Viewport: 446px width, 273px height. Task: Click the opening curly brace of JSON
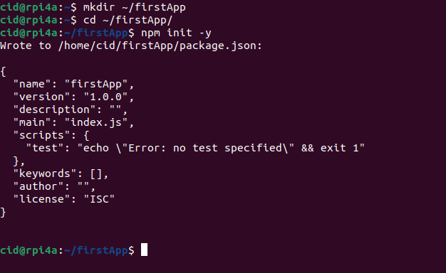click(x=3, y=72)
